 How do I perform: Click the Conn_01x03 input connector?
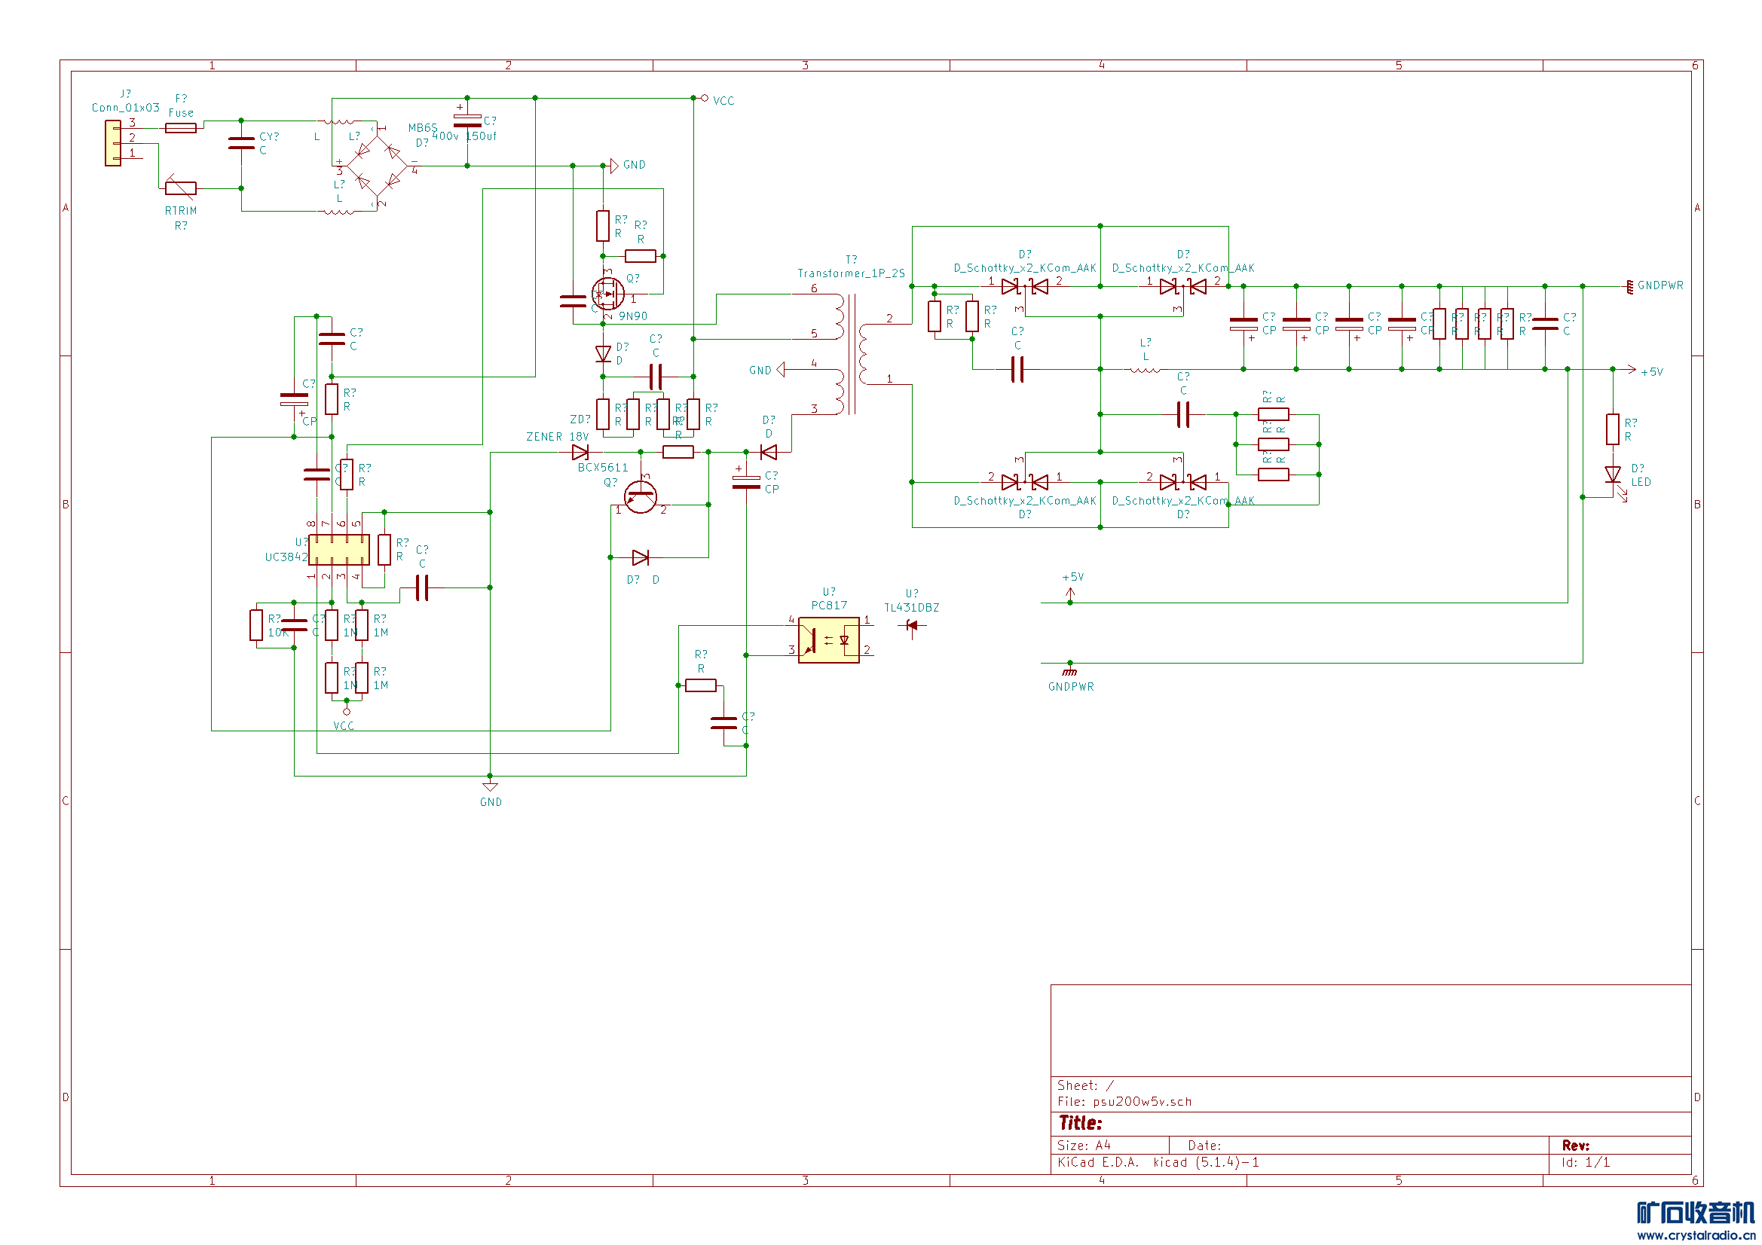coord(113,142)
